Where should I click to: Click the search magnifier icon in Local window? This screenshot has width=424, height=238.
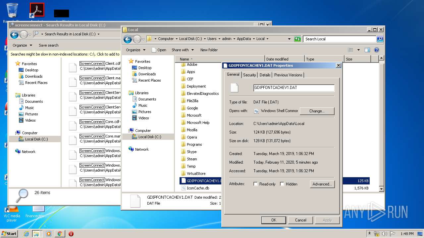coord(380,39)
